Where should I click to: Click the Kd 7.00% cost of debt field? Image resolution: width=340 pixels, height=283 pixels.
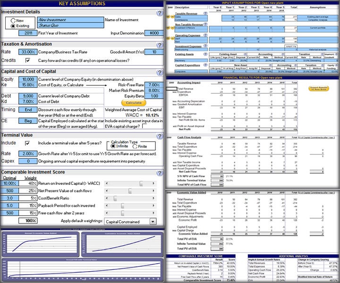[x=28, y=101]
